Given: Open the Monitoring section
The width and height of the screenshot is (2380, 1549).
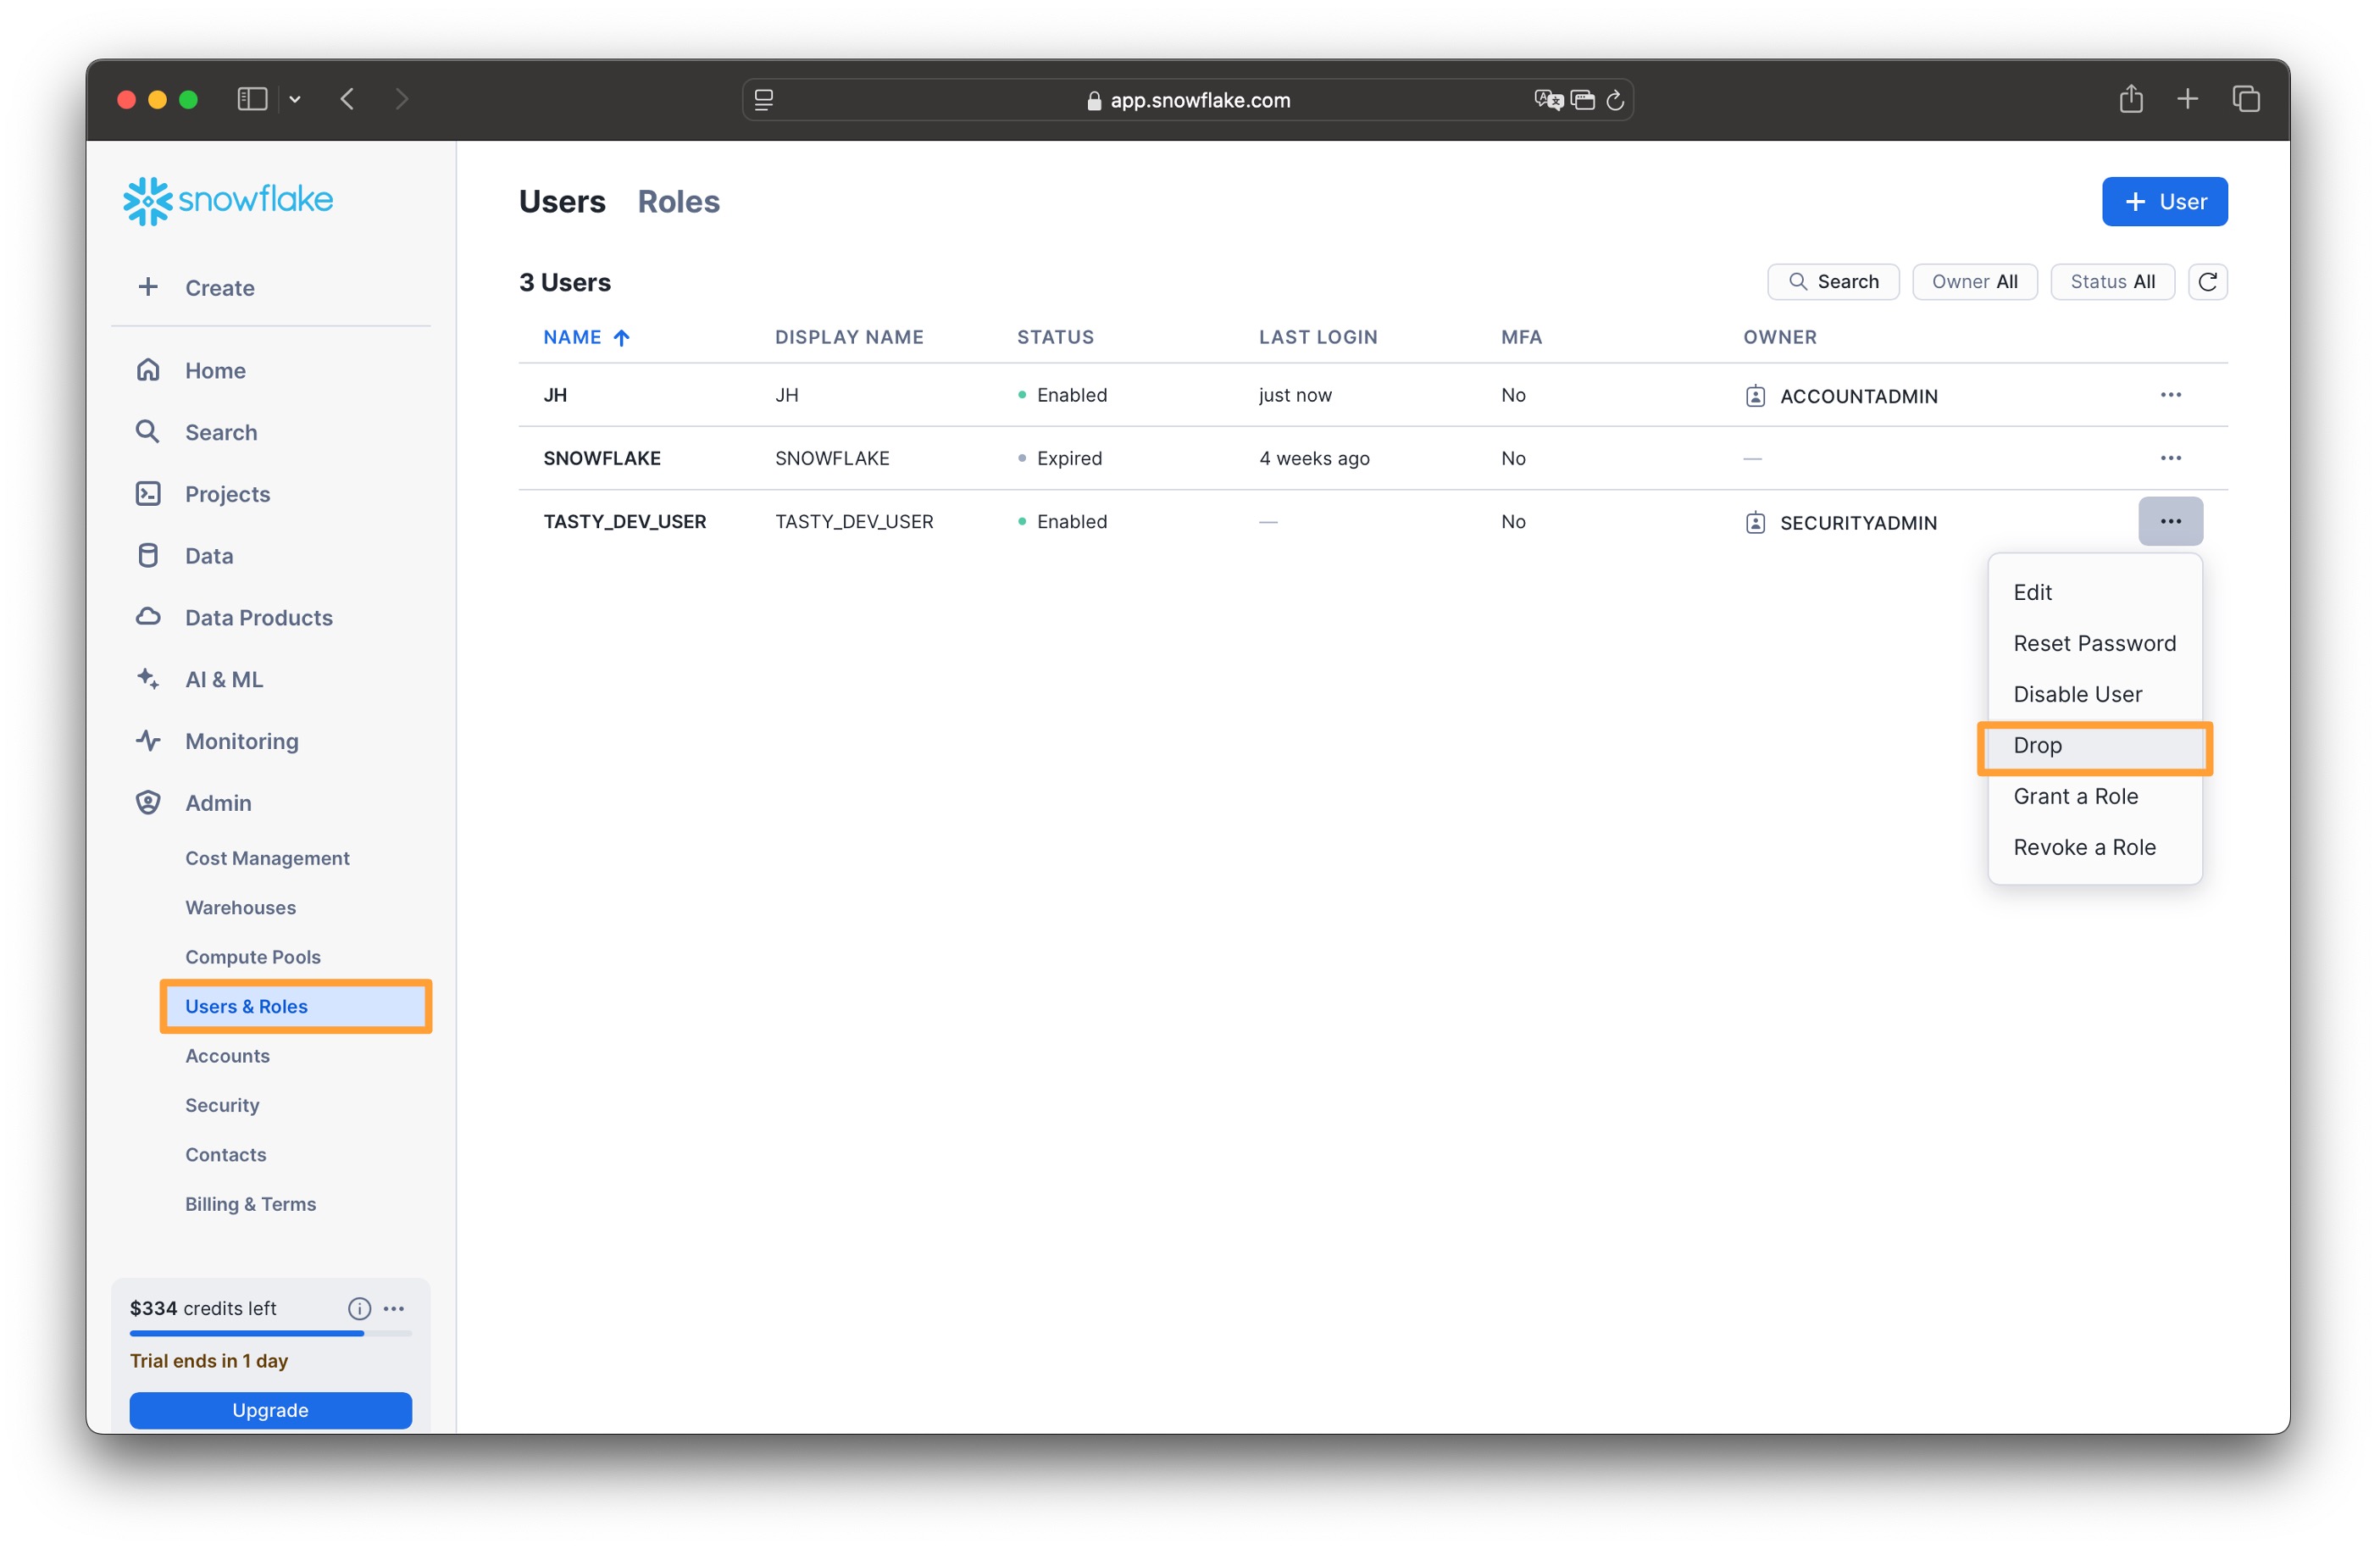Looking at the screenshot, I should (x=241, y=741).
